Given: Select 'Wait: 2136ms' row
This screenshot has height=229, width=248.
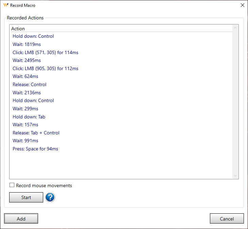Looking at the screenshot, I should click(x=121, y=93).
